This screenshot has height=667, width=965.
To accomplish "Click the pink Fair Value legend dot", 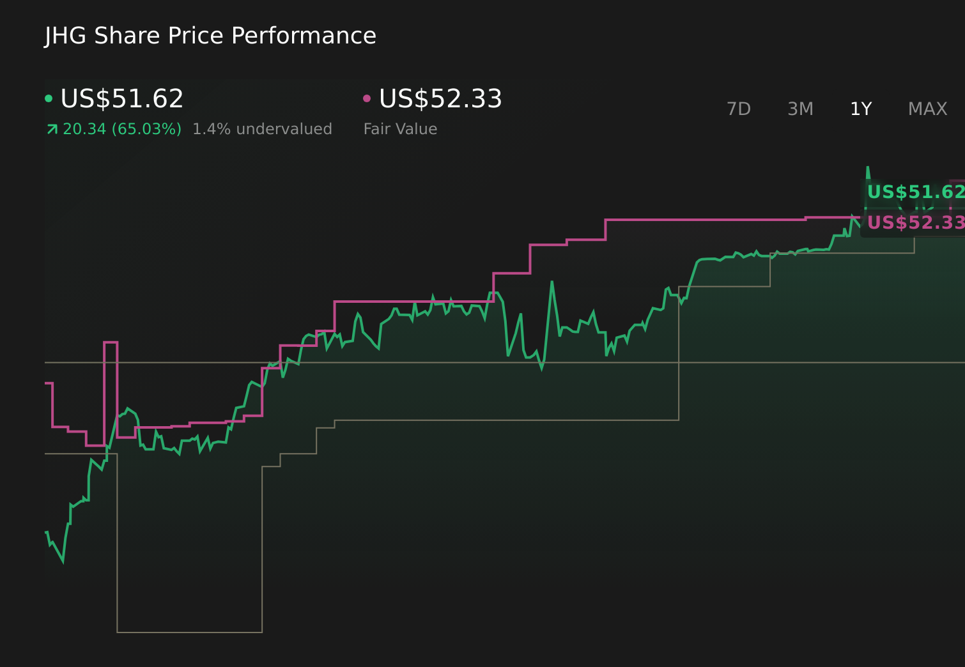I will pyautogui.click(x=366, y=98).
